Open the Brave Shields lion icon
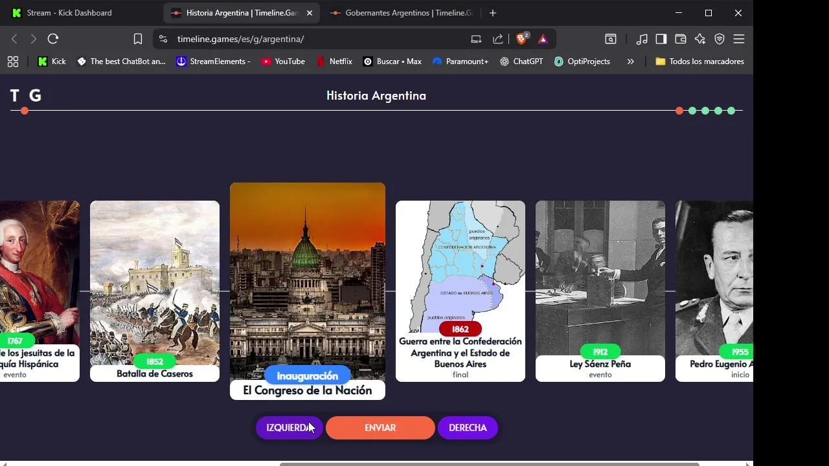Screen dimensions: 829x466 pos(522,39)
